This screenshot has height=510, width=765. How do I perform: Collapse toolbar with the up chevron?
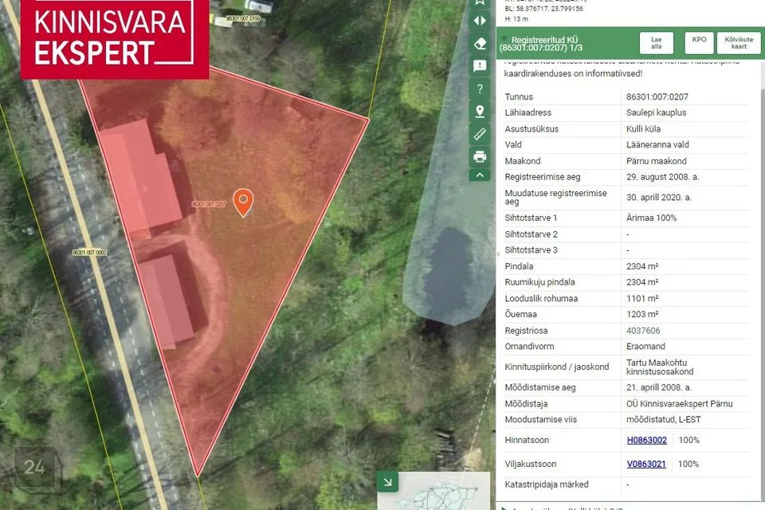click(480, 175)
